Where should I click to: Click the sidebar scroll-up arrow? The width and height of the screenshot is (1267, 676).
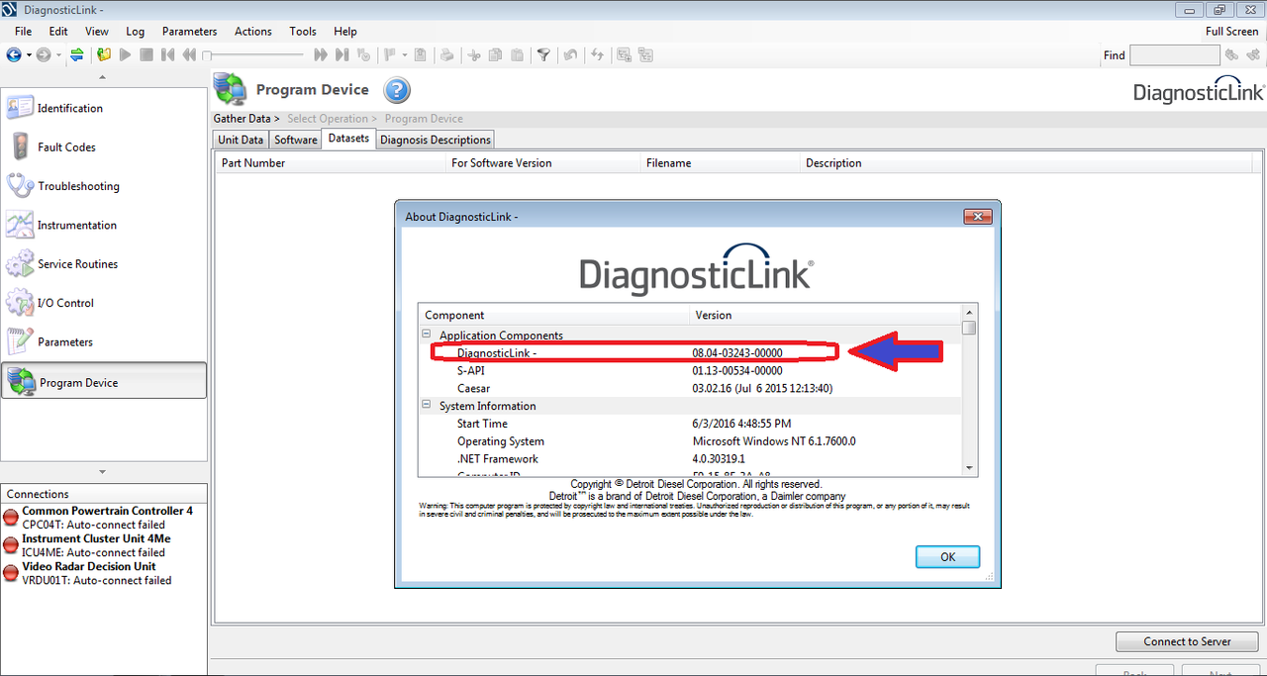pos(103,77)
